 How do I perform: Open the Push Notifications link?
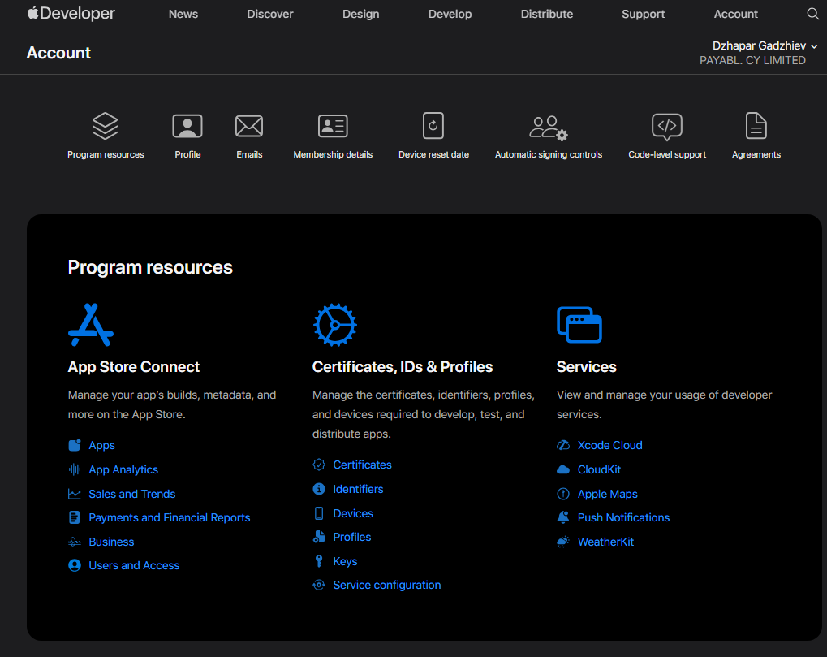(x=623, y=517)
